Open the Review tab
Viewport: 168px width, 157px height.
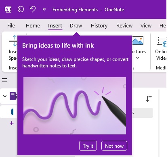tap(124, 25)
